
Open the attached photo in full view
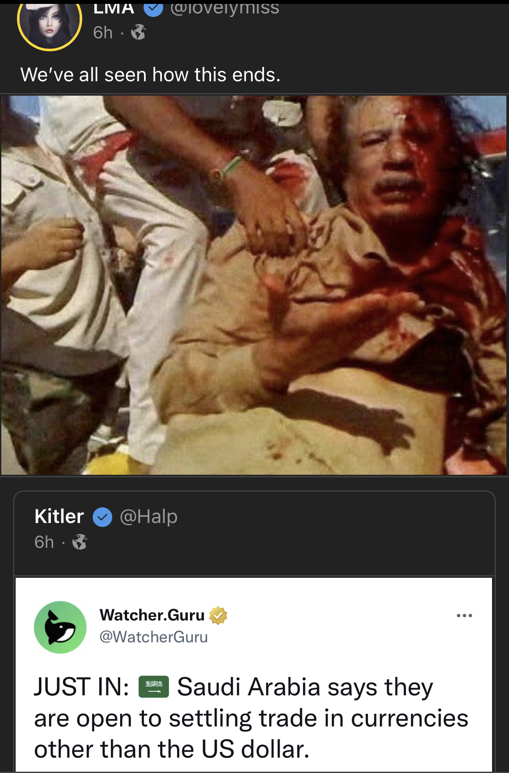pyautogui.click(x=254, y=285)
